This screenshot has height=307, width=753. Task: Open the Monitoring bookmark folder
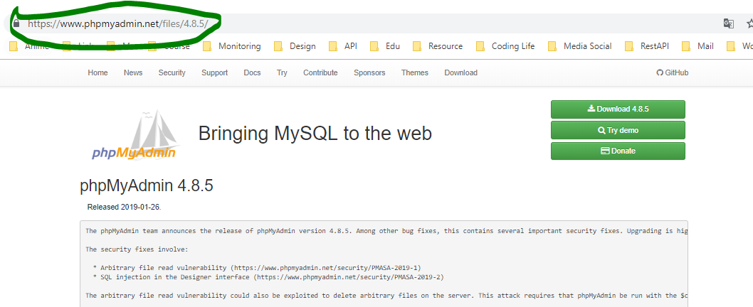[232, 46]
